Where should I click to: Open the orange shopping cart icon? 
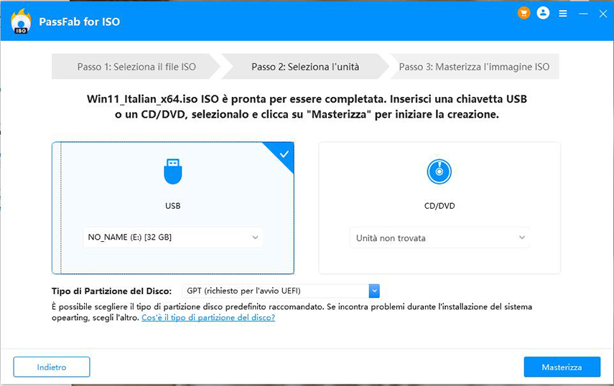524,13
